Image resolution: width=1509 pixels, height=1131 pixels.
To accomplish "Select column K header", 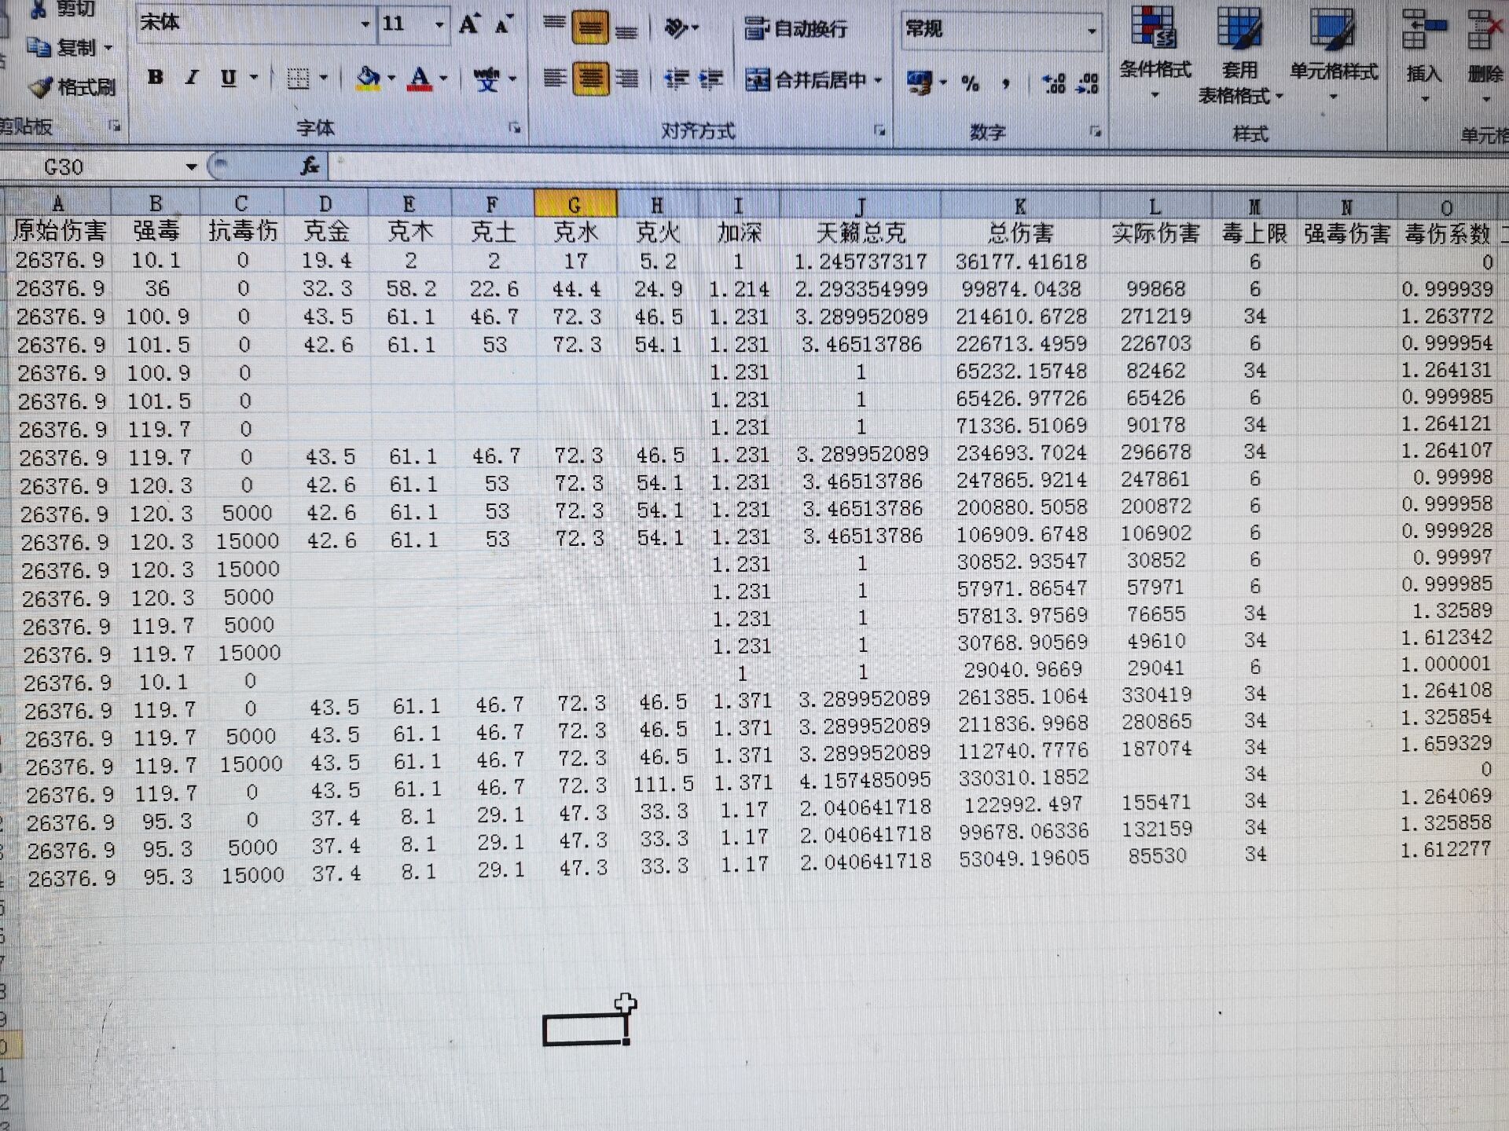I will point(1020,207).
